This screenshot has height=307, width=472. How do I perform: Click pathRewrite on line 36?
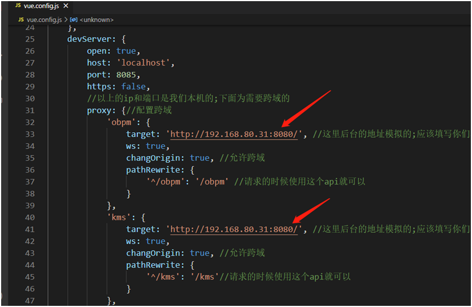tap(153, 170)
